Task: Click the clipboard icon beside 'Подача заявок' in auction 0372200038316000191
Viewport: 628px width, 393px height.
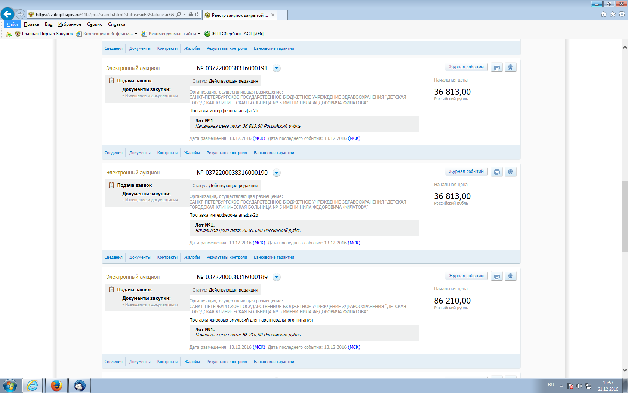Action: tap(111, 80)
